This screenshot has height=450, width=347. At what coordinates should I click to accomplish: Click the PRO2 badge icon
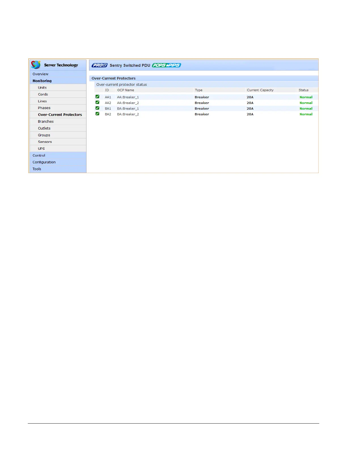[100, 65]
